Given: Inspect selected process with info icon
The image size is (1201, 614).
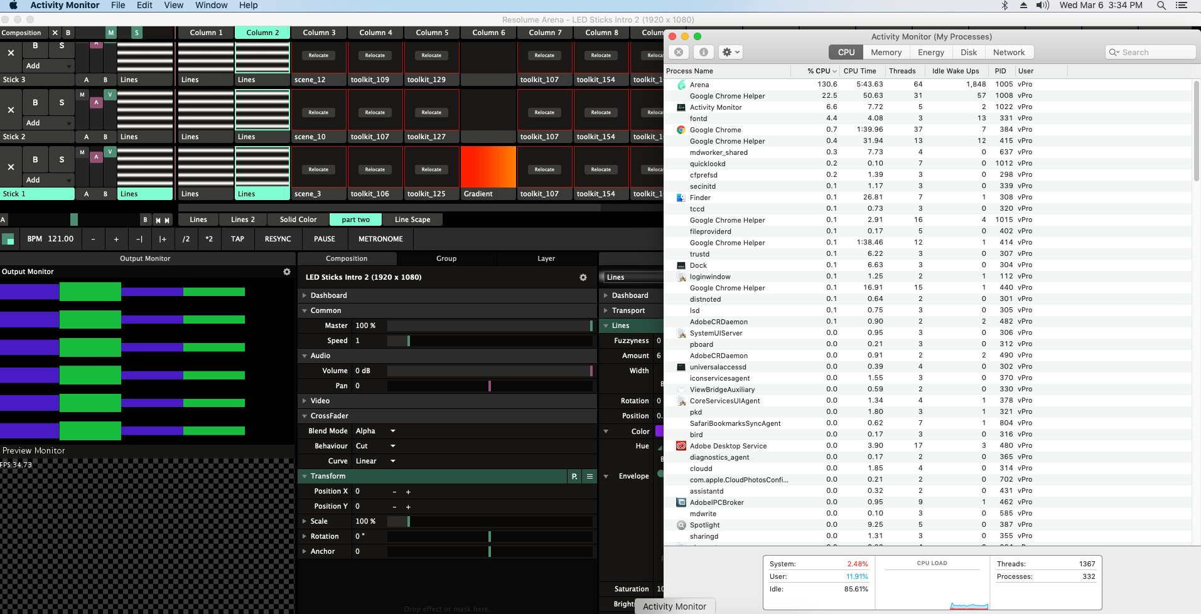Looking at the screenshot, I should click(704, 52).
